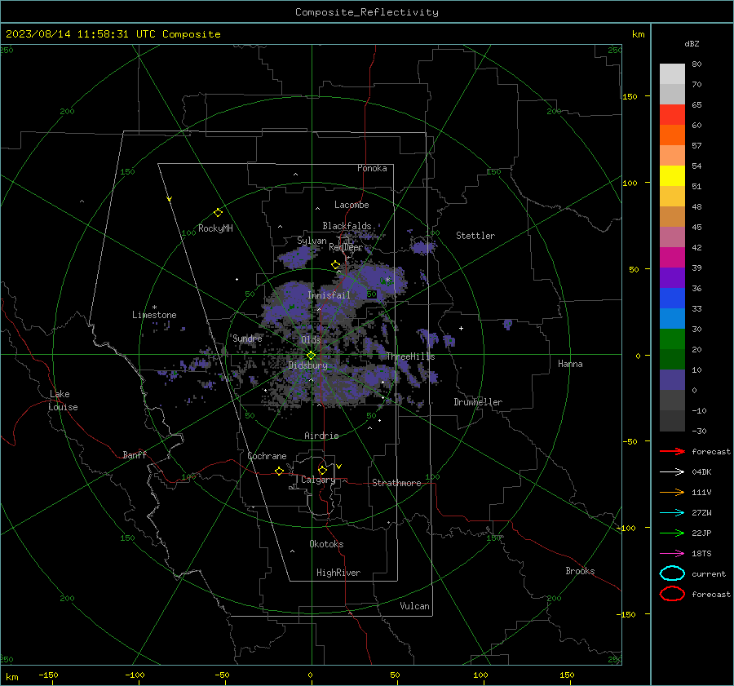Click yellow v marker east of Calgary
Screen dimensions: 734x686
[x=339, y=467]
